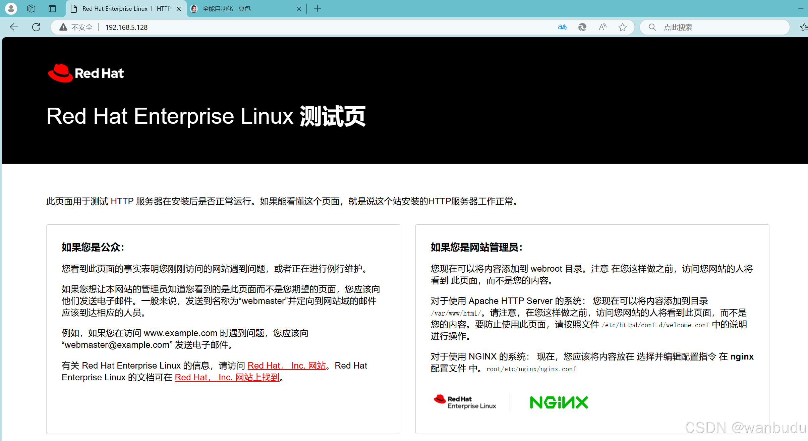Switch to the Red Hat Enterprise Linux tab
Image resolution: width=808 pixels, height=441 pixels.
[x=126, y=9]
